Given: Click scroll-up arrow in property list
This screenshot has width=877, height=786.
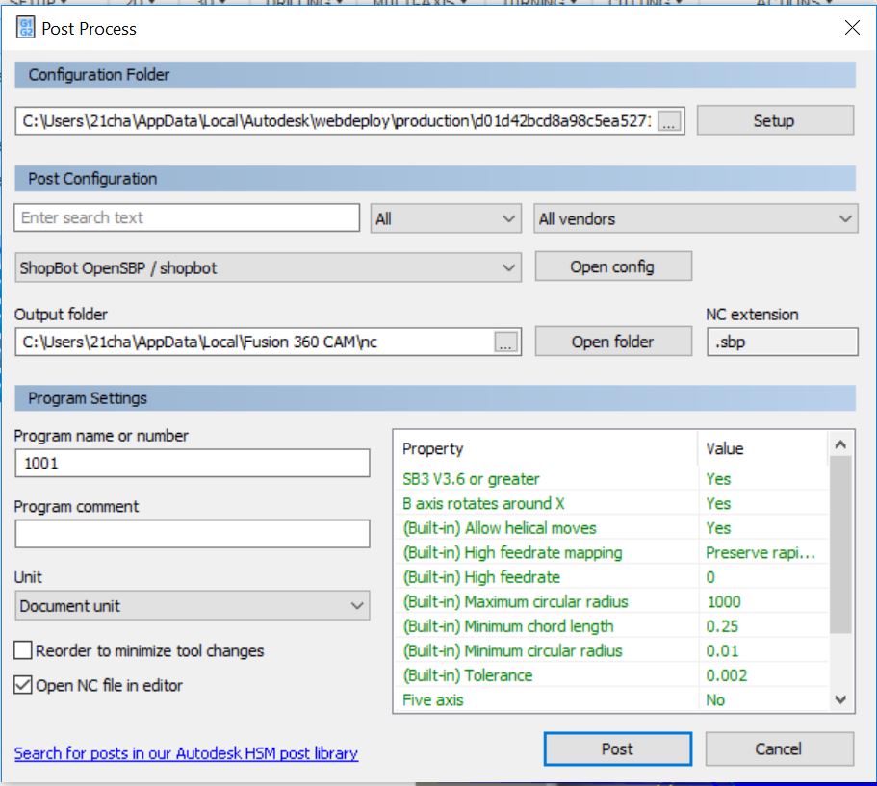Looking at the screenshot, I should coord(840,445).
